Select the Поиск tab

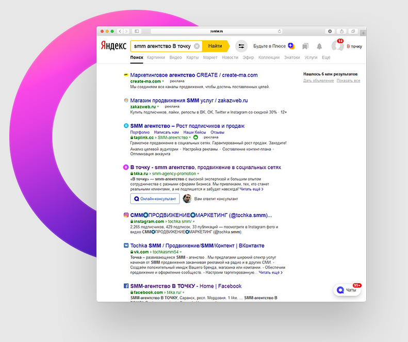click(137, 58)
